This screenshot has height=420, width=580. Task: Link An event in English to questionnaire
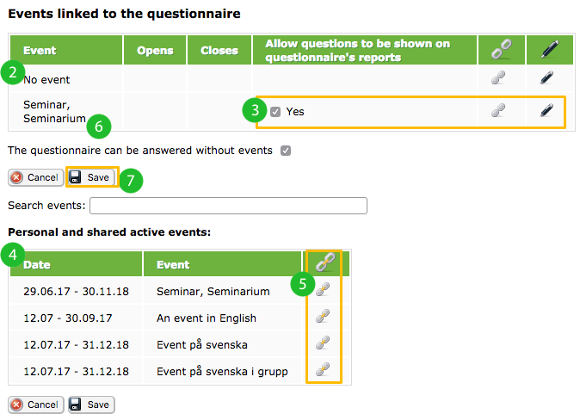(x=323, y=317)
